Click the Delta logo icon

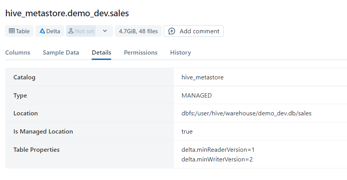click(42, 31)
